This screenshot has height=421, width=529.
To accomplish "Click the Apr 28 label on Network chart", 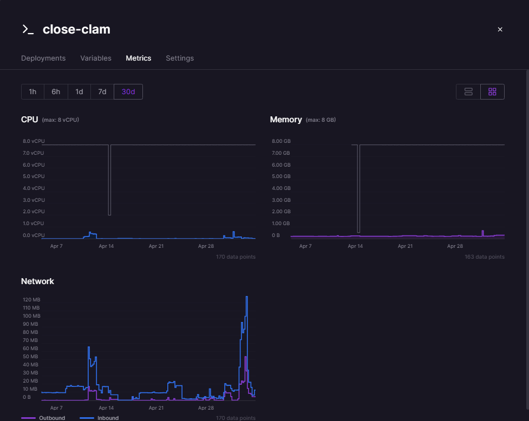I will point(206,408).
